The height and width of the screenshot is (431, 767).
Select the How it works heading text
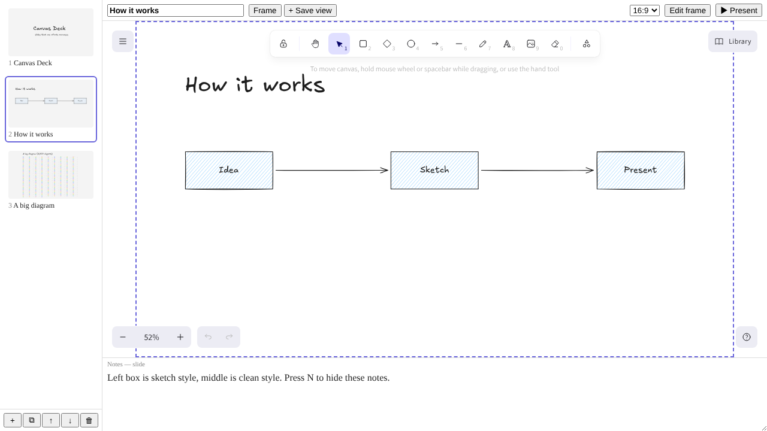[255, 84]
